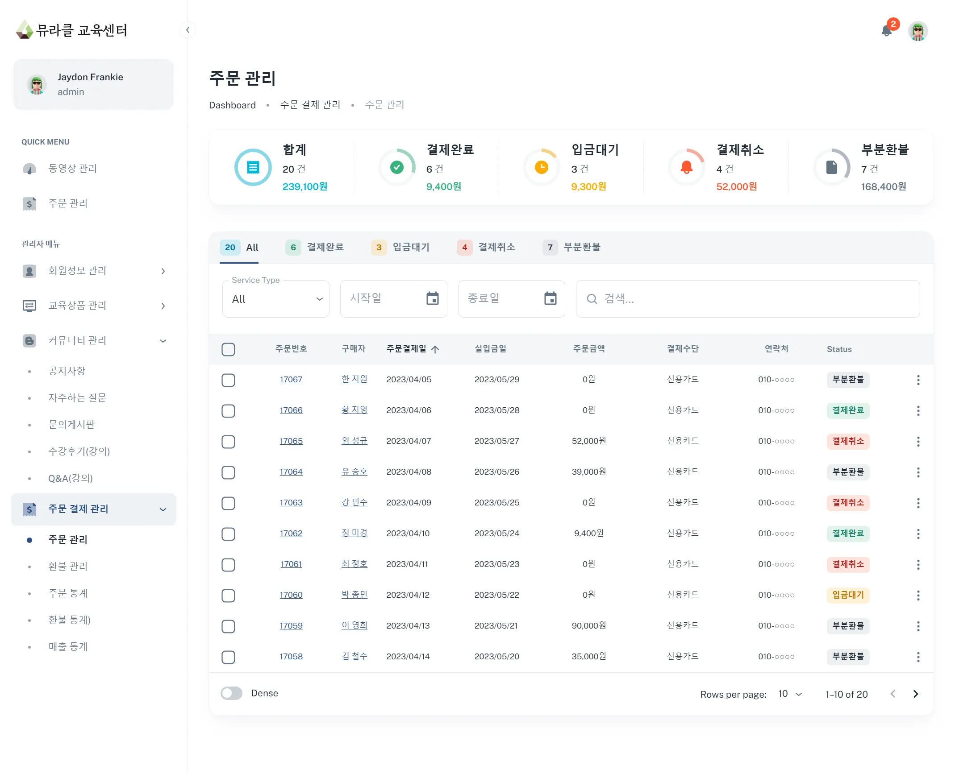Enable the Dense toggle switch

[231, 693]
